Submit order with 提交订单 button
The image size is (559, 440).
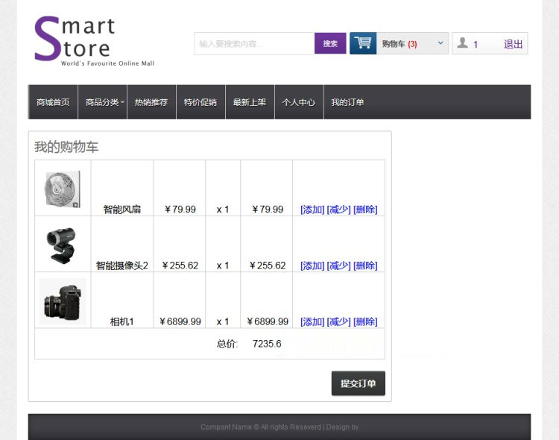pyautogui.click(x=358, y=383)
